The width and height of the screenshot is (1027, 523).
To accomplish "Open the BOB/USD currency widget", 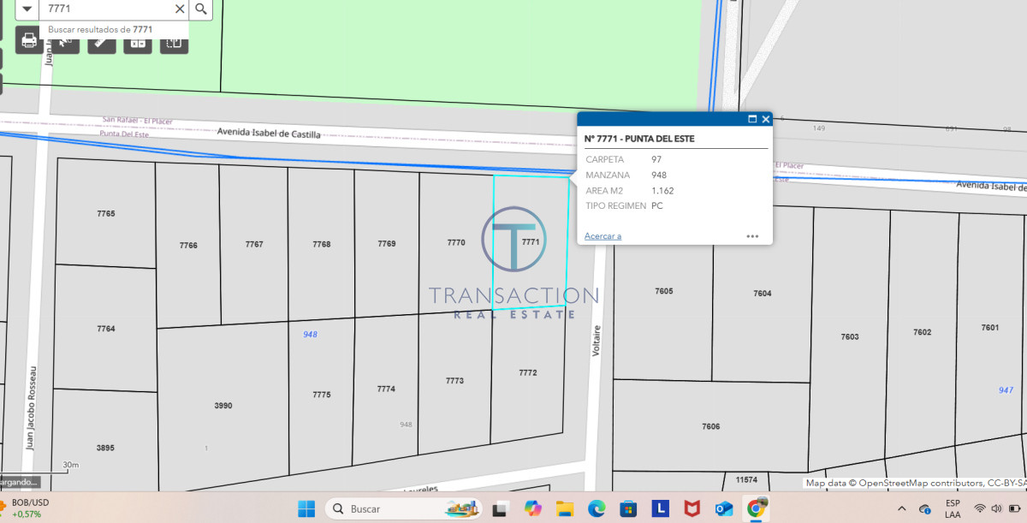I will point(26,508).
